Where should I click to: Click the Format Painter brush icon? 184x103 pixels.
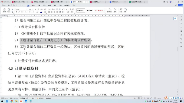[4, 9]
